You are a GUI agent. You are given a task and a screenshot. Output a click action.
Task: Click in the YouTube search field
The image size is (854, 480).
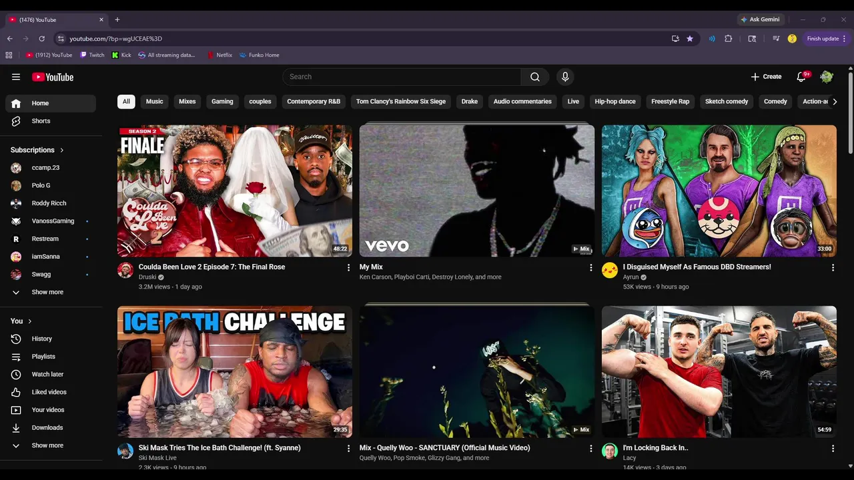402,77
